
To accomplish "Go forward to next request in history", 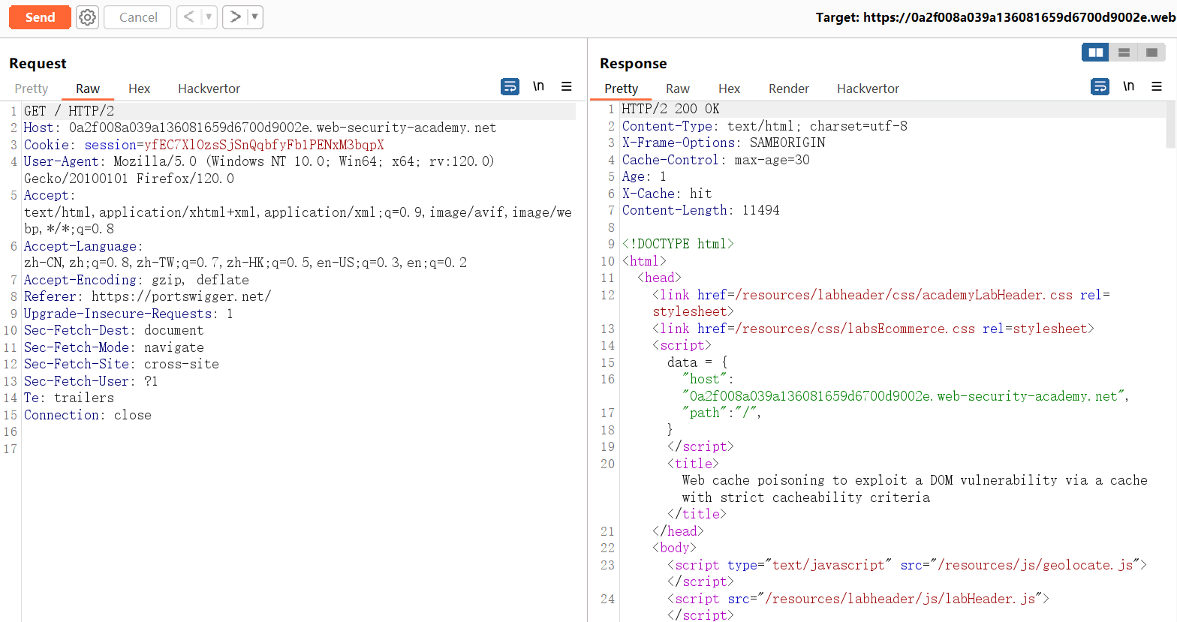I will click(x=235, y=17).
